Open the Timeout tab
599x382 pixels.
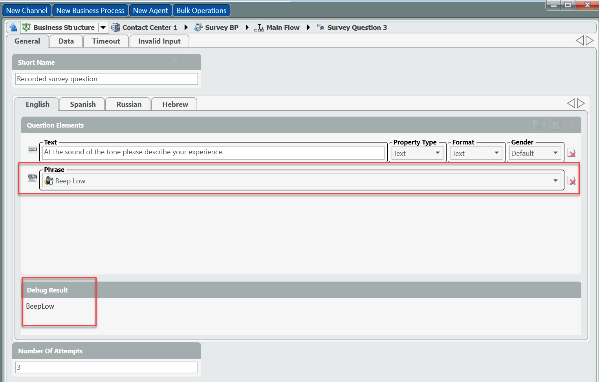106,41
